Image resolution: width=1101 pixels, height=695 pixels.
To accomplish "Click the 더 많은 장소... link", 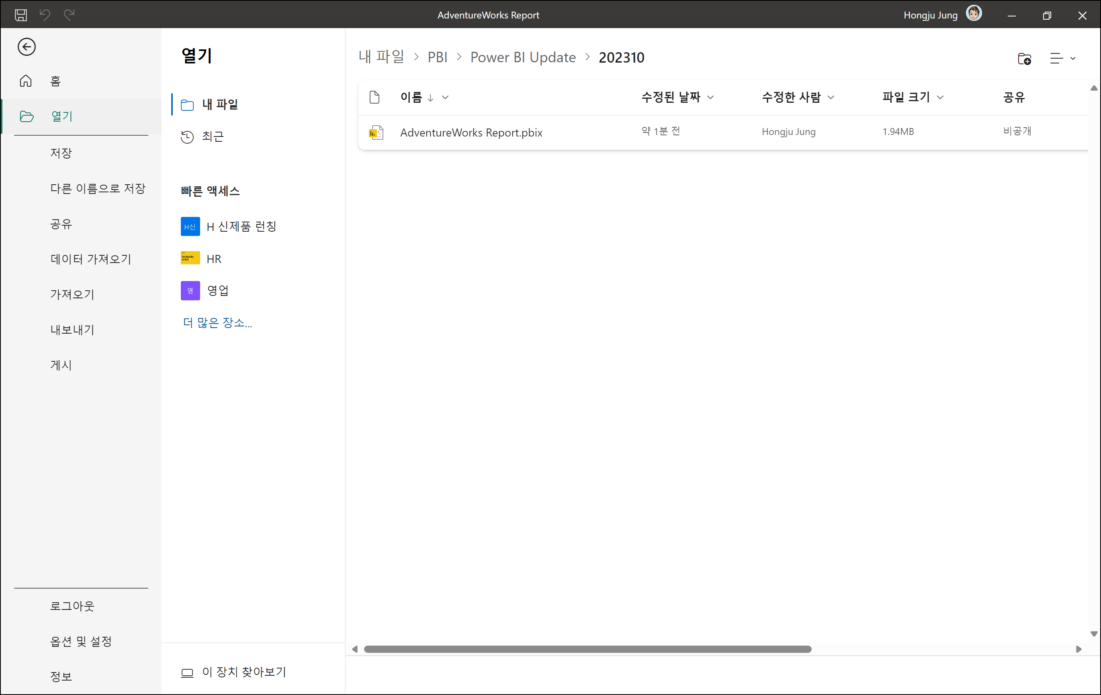I will pos(217,322).
